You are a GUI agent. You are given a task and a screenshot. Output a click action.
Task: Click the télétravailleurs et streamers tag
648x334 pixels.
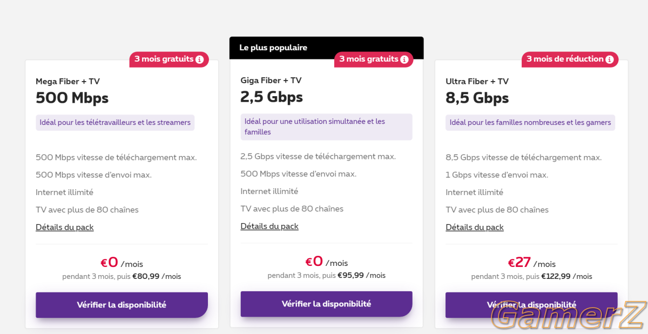coord(115,123)
